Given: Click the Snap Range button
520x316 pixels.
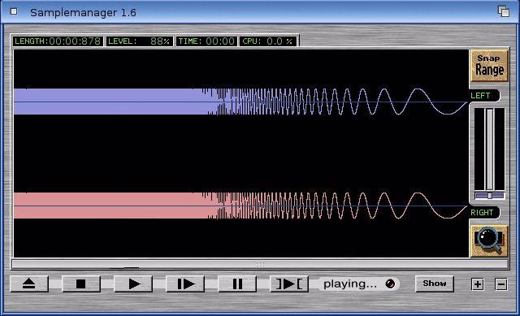Looking at the screenshot, I should pyautogui.click(x=489, y=65).
